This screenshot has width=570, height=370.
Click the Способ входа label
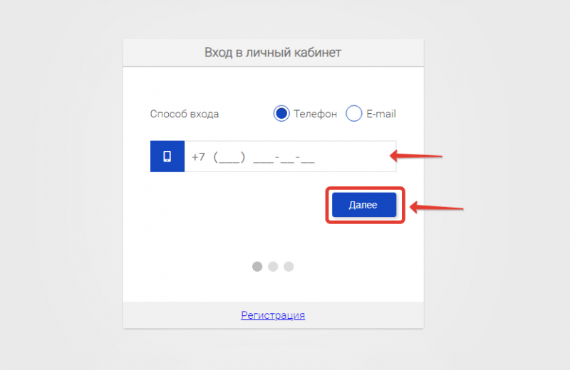[x=185, y=114]
